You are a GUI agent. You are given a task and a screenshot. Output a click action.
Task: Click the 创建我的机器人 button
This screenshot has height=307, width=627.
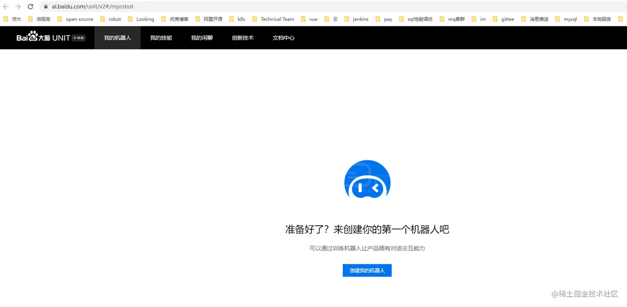coord(367,271)
